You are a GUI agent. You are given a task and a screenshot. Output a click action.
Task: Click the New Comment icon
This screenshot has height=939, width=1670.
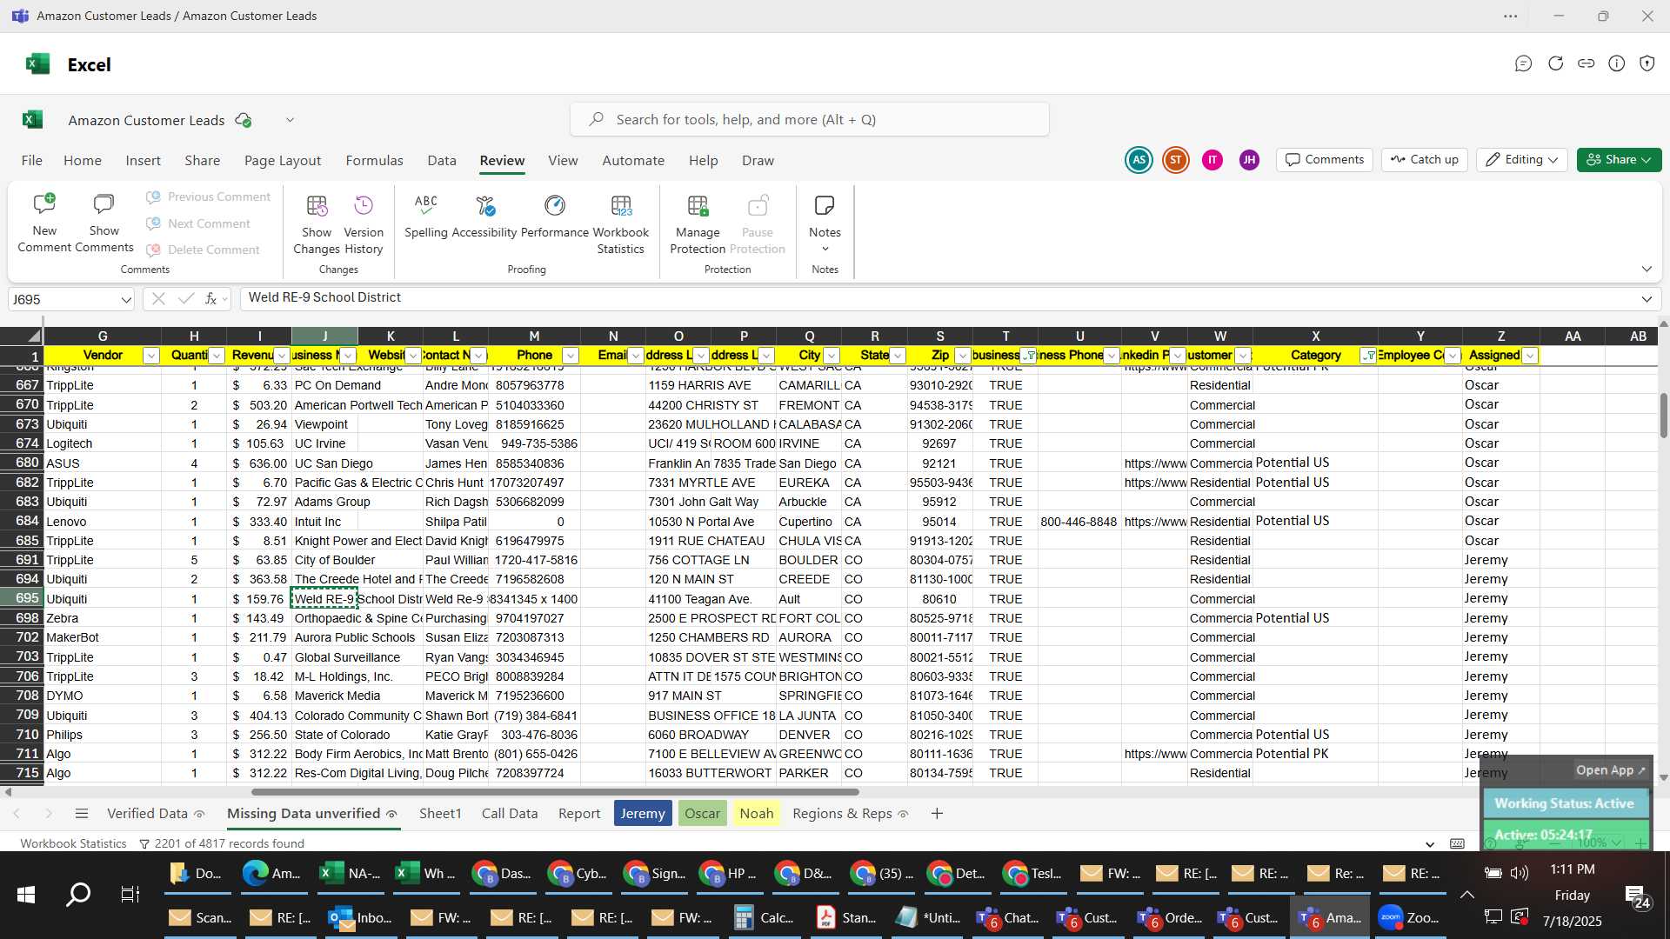[44, 205]
